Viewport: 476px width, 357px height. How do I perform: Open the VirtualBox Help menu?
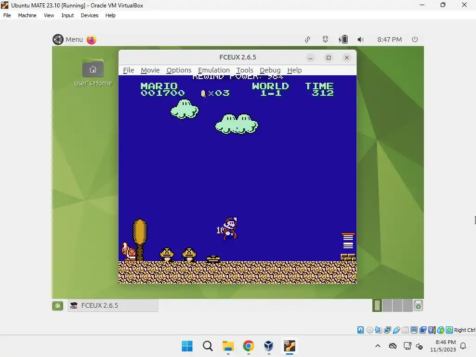point(111,15)
